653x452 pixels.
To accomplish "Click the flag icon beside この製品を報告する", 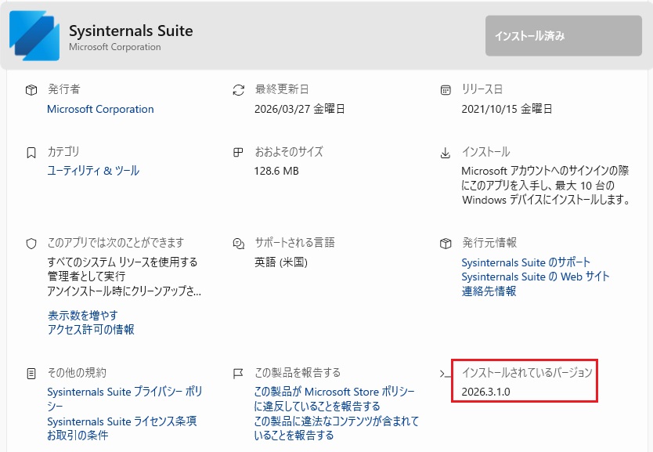I will click(x=238, y=374).
